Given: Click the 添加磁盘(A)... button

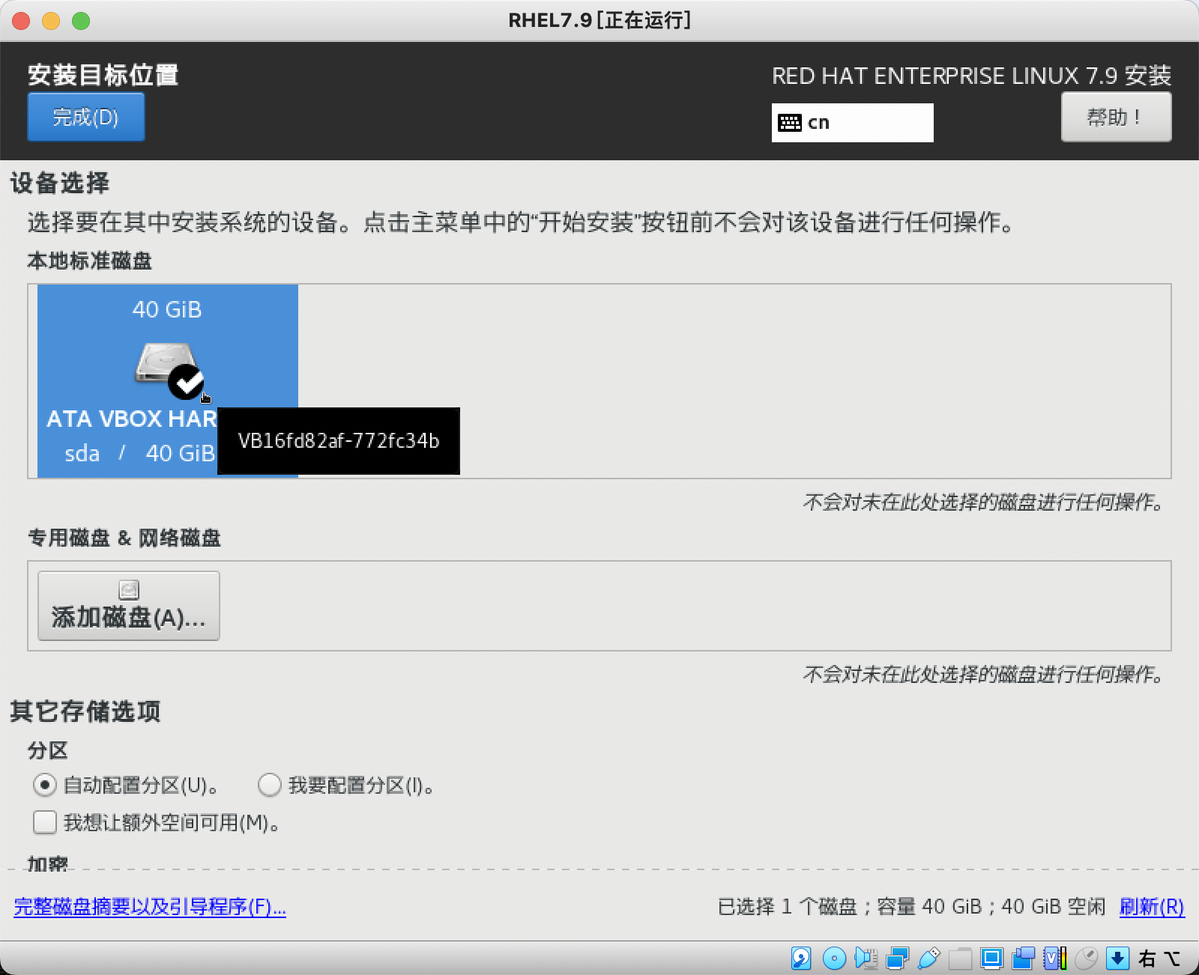Looking at the screenshot, I should pyautogui.click(x=129, y=606).
